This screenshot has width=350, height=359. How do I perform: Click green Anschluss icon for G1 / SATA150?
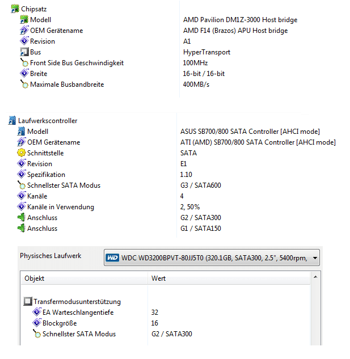click(x=21, y=228)
